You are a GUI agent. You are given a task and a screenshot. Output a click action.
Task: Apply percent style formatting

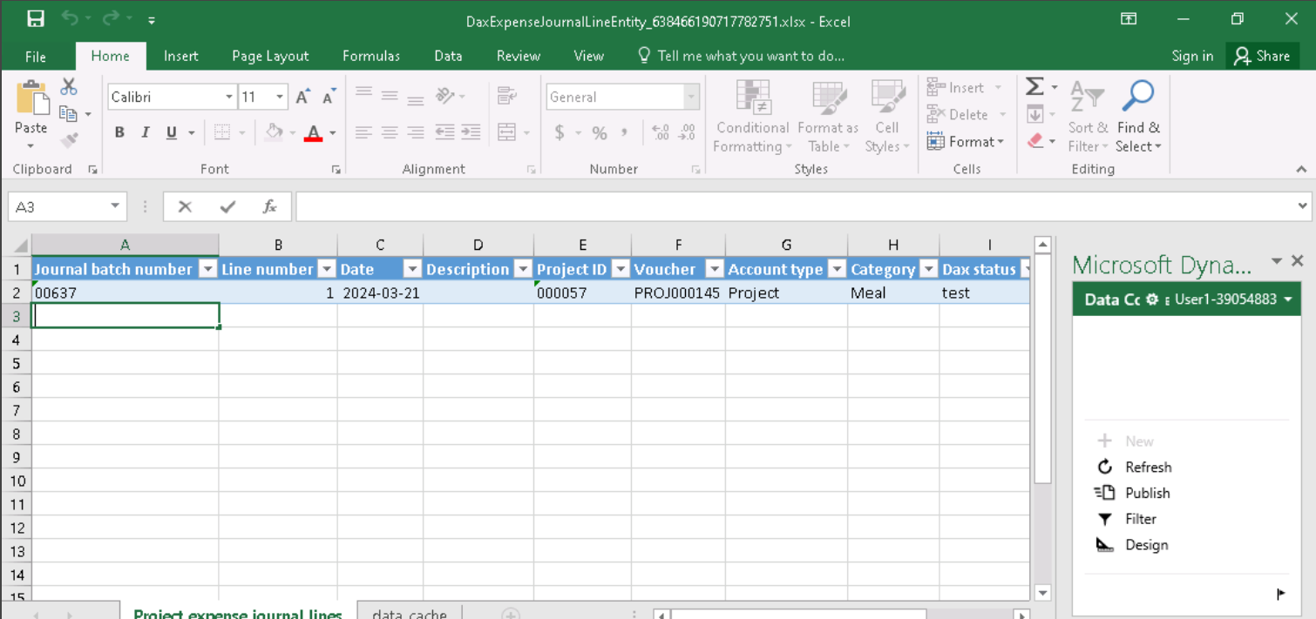[600, 132]
